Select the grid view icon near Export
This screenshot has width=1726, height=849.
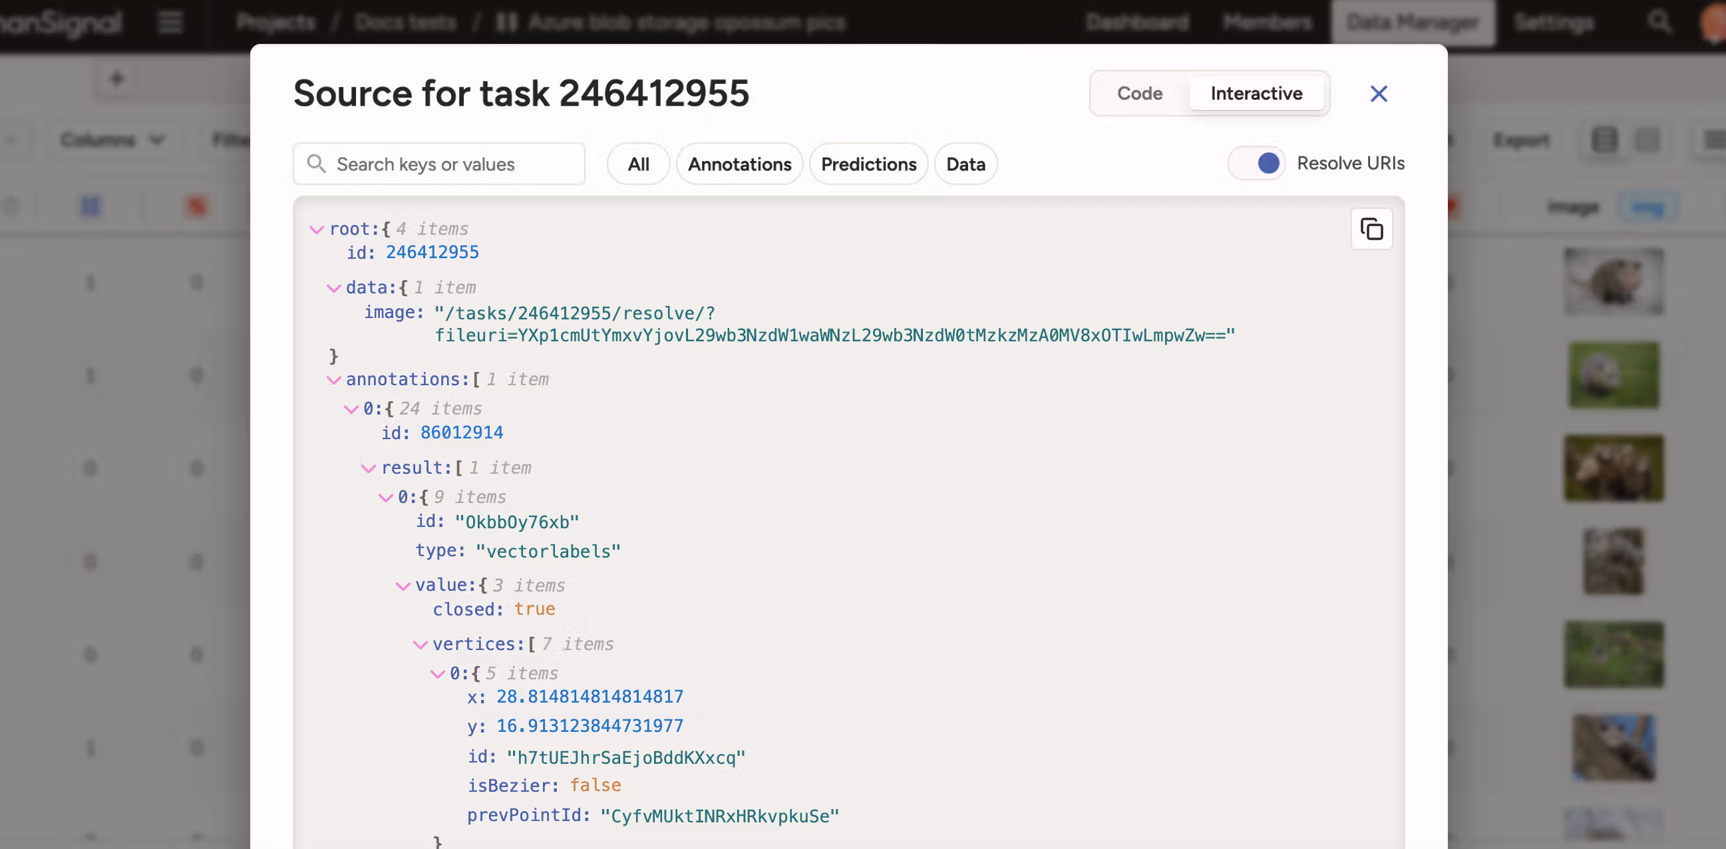(1647, 140)
